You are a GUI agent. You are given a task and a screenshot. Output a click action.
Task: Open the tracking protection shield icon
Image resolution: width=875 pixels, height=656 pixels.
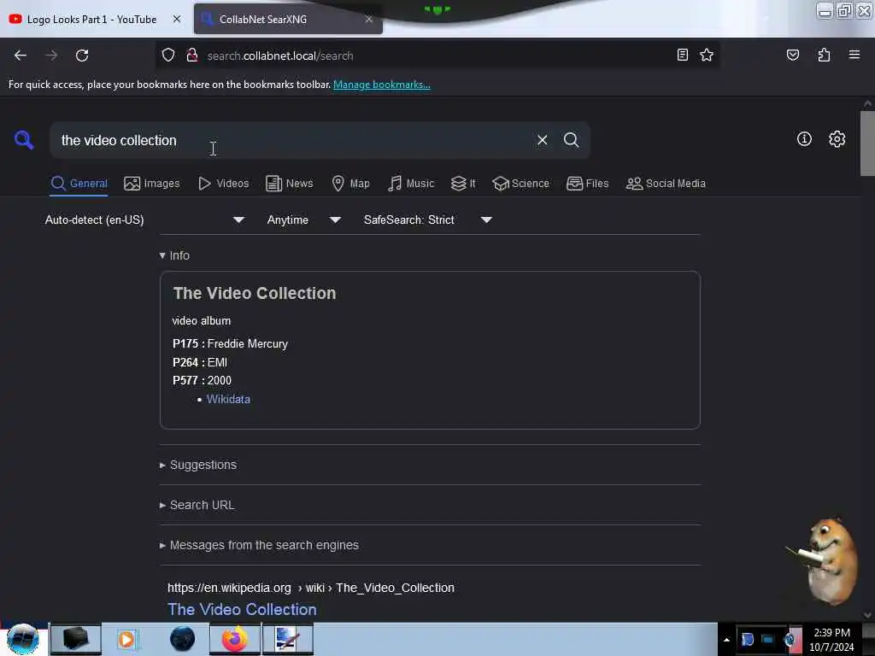[x=168, y=56]
